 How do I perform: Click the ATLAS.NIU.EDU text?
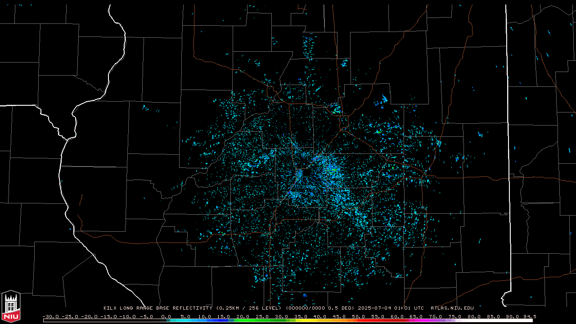click(x=452, y=308)
